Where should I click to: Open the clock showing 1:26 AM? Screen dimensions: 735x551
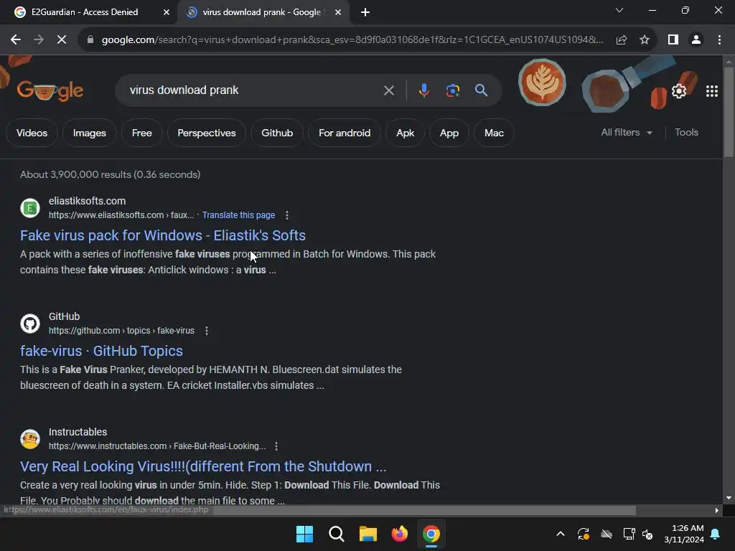click(x=684, y=534)
